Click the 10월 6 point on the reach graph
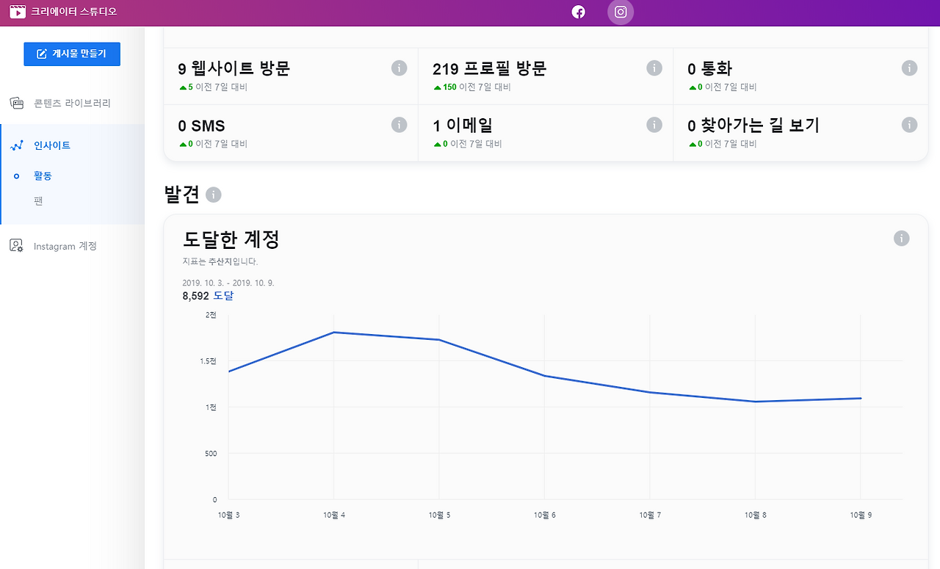This screenshot has height=569, width=940. pos(544,374)
